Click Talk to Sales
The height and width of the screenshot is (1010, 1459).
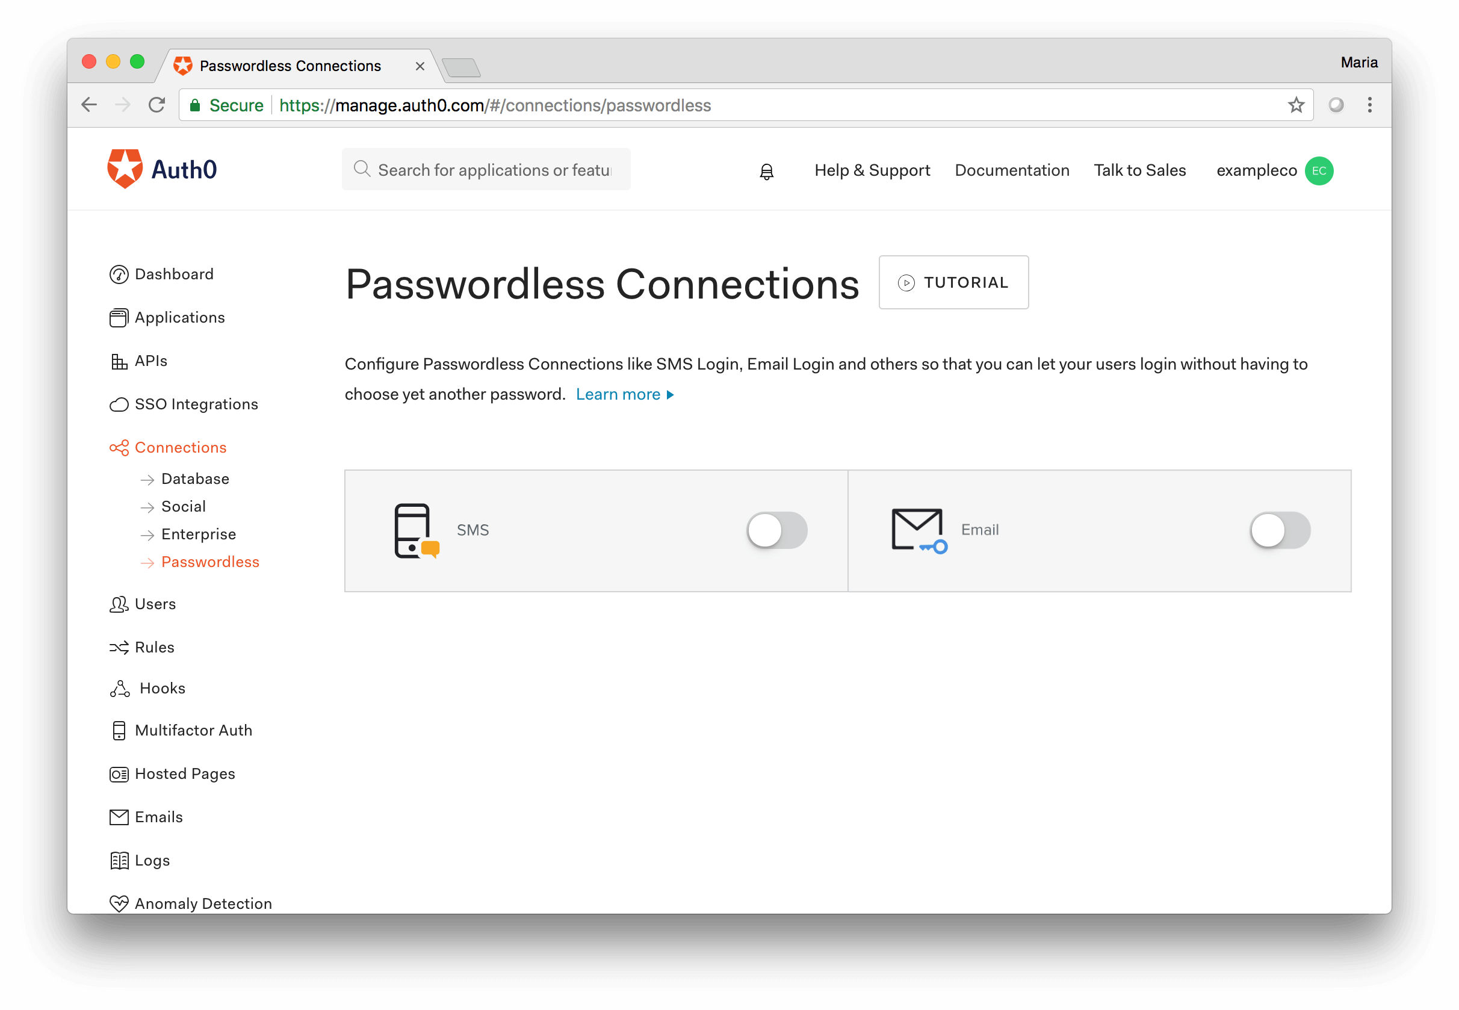click(1139, 171)
